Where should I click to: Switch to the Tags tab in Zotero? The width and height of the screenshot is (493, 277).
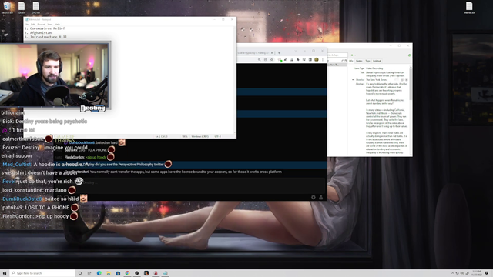[367, 61]
